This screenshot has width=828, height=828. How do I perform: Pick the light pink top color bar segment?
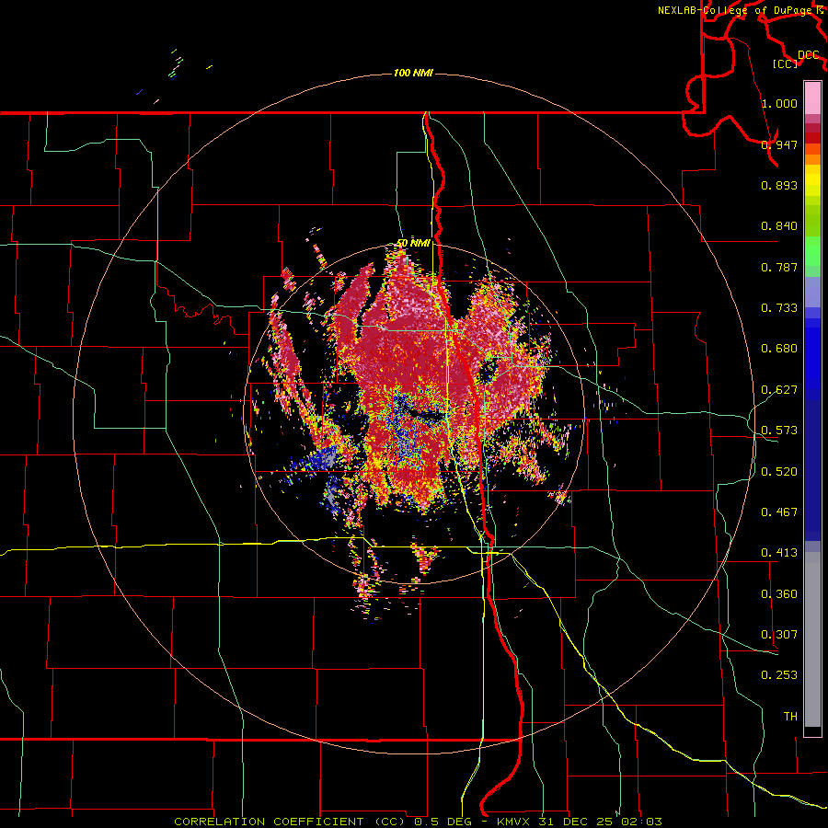click(812, 98)
